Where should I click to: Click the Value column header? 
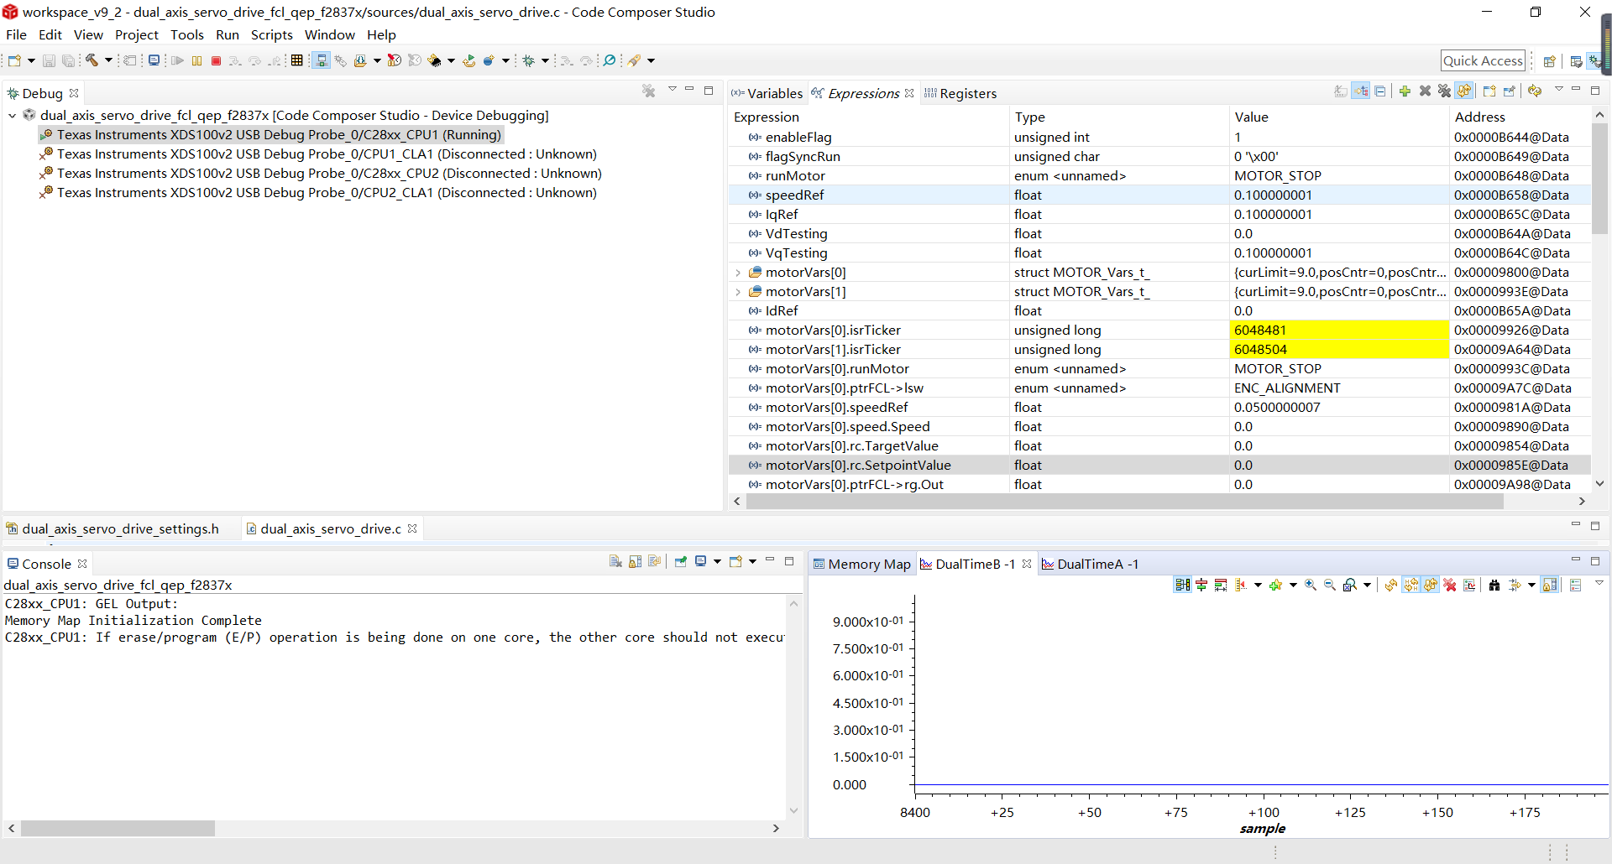pos(1339,117)
